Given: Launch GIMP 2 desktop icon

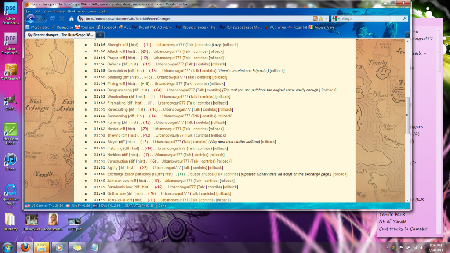Looking at the screenshot, I should [11, 102].
